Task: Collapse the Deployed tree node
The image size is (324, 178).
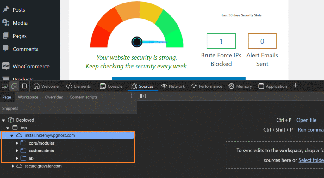Action: tap(3, 120)
